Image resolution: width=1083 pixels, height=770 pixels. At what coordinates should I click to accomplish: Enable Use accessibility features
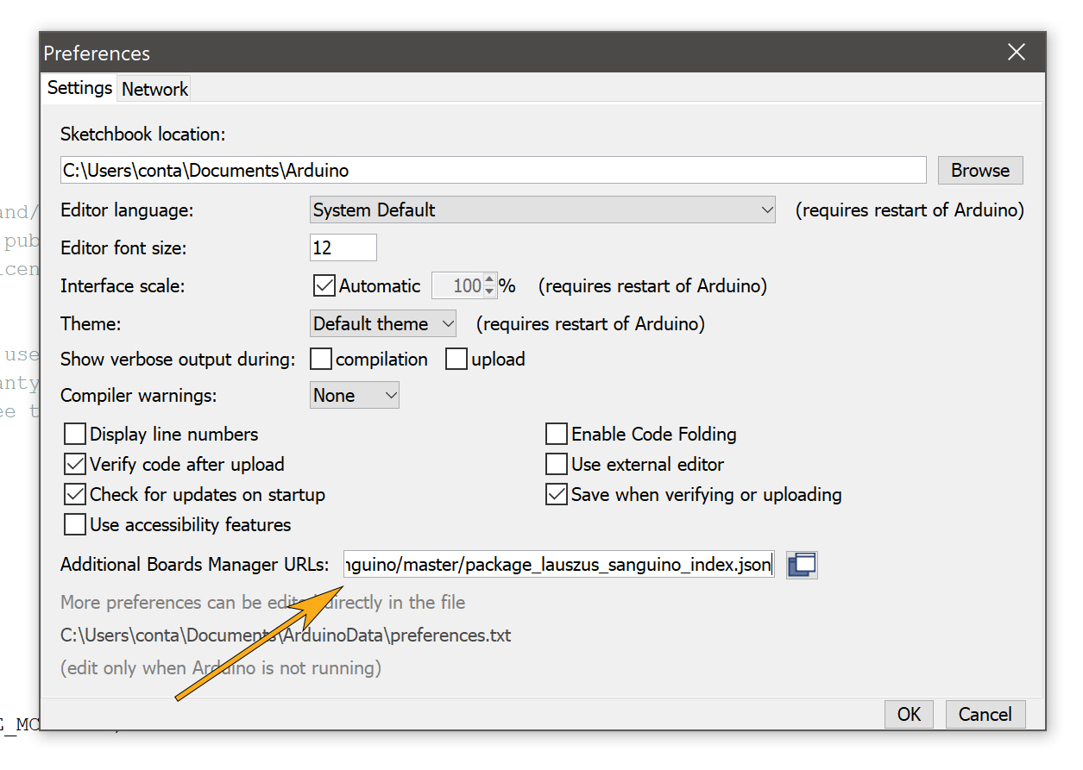(x=75, y=524)
